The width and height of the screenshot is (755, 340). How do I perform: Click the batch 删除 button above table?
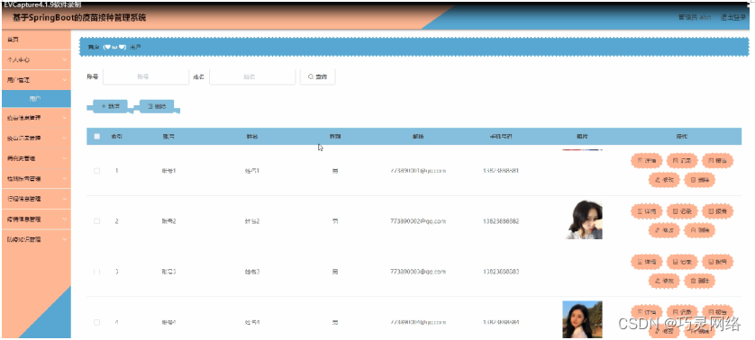[x=157, y=106]
